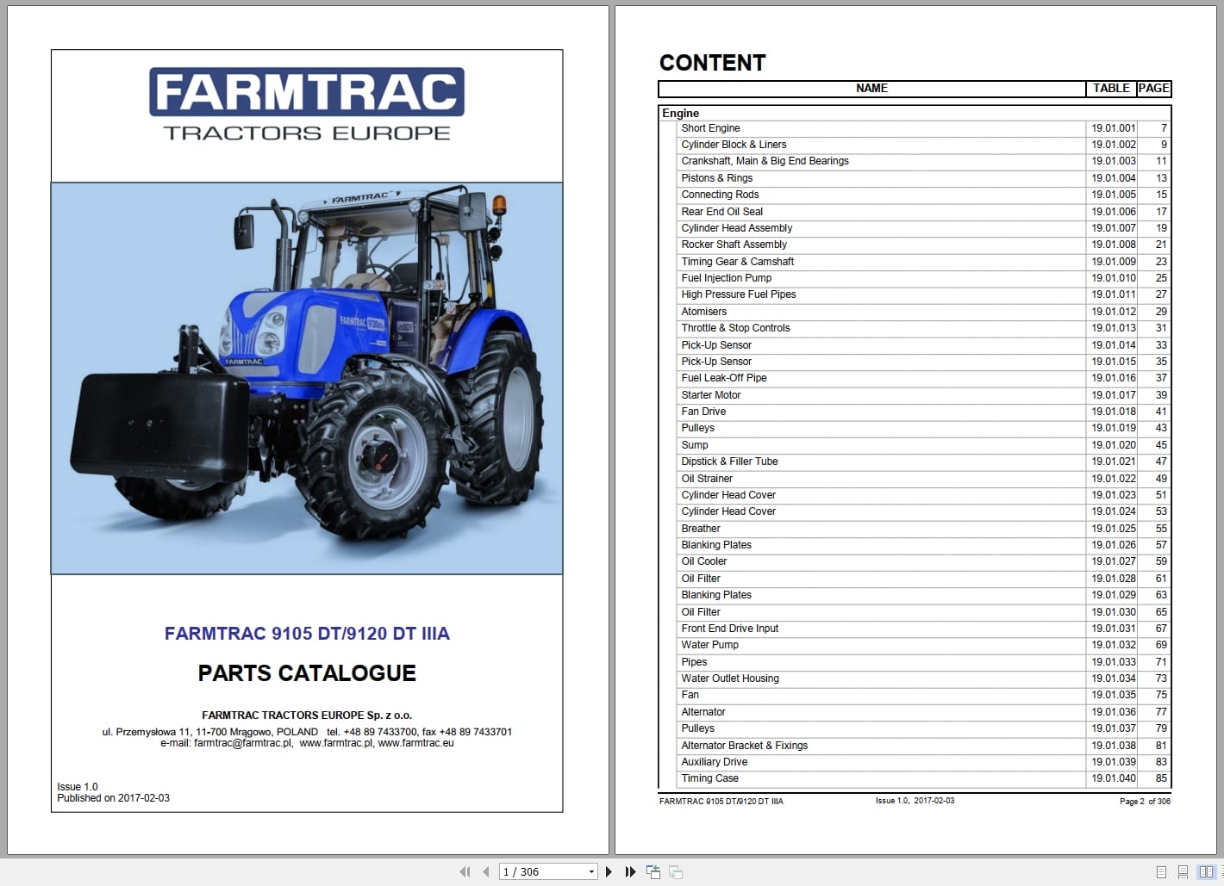Click the Timing Case entry at list bottom
The width and height of the screenshot is (1224, 886).
tap(709, 778)
